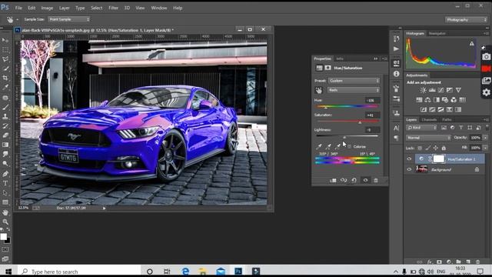Add Levels adjustment icon
This screenshot has width=492, height=277.
point(432,90)
